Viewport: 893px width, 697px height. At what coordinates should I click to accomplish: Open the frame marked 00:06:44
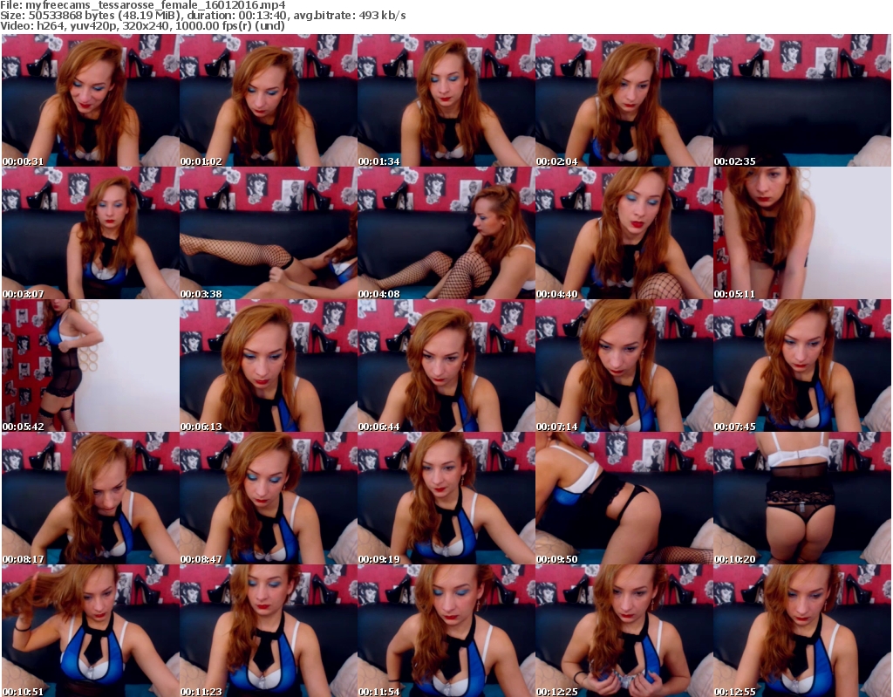[x=446, y=366]
